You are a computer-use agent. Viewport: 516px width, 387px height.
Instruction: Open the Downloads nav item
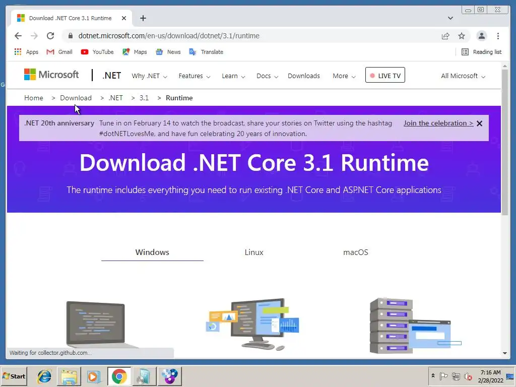pyautogui.click(x=304, y=76)
